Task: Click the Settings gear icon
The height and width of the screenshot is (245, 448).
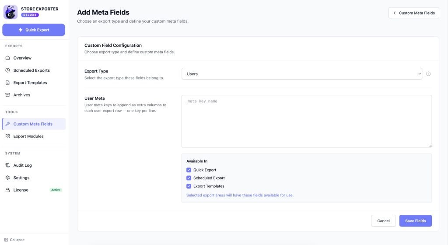Action: (x=8, y=178)
